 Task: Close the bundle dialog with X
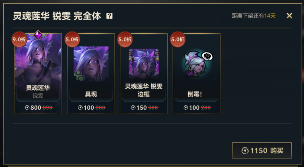289,16
